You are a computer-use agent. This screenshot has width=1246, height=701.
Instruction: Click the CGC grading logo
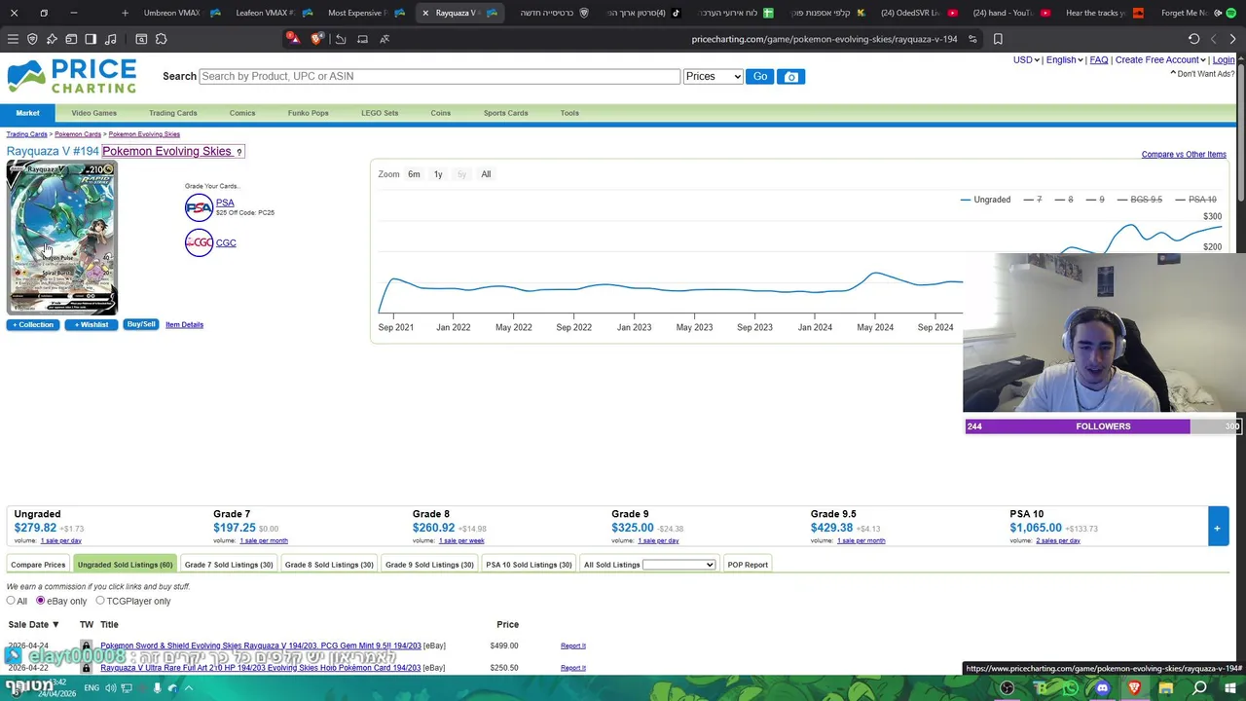pos(199,242)
